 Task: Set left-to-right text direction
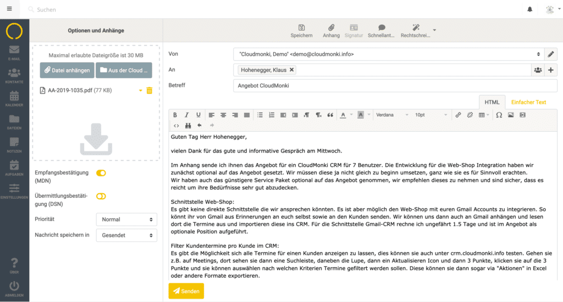click(x=307, y=115)
